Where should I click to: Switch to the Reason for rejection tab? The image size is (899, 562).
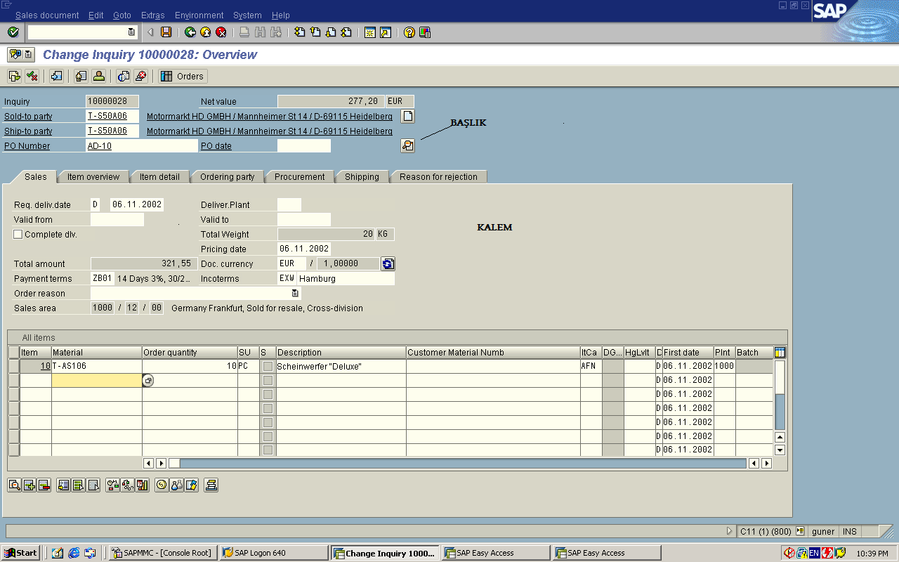pyautogui.click(x=438, y=177)
